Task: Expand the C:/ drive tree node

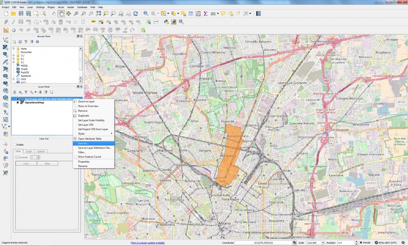Action: click(x=14, y=56)
